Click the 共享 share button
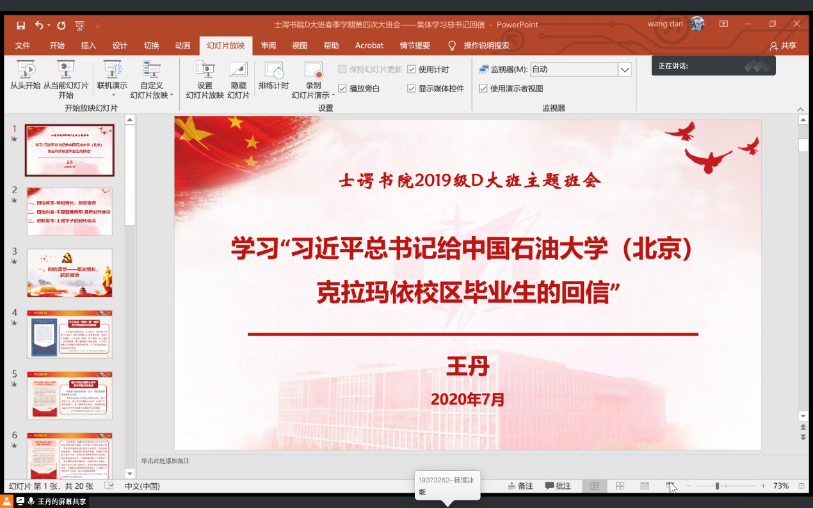This screenshot has height=508, width=813. 784,45
